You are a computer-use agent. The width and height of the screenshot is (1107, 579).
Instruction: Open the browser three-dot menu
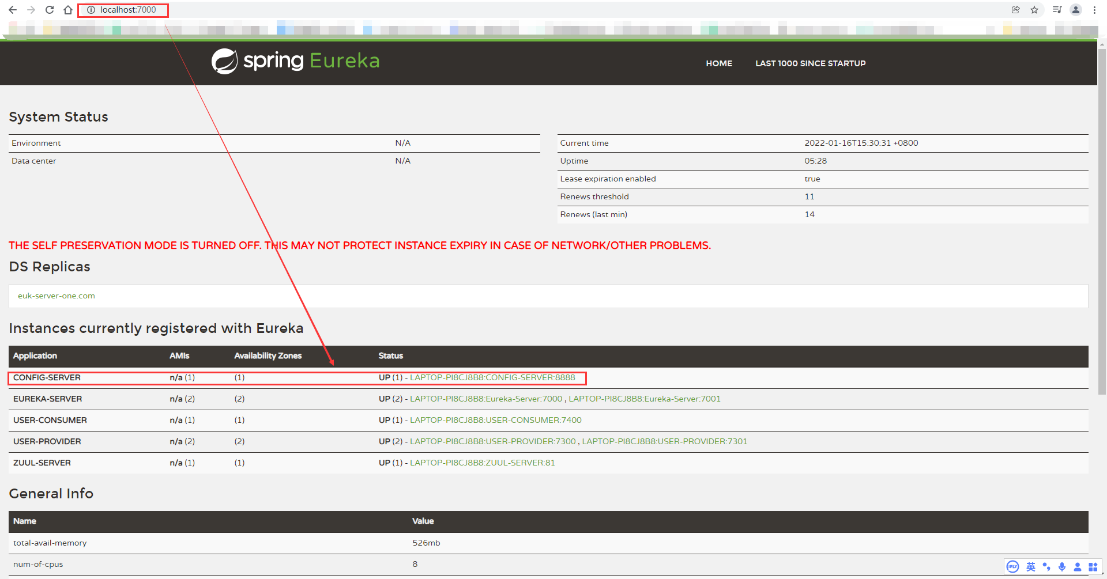click(1095, 10)
